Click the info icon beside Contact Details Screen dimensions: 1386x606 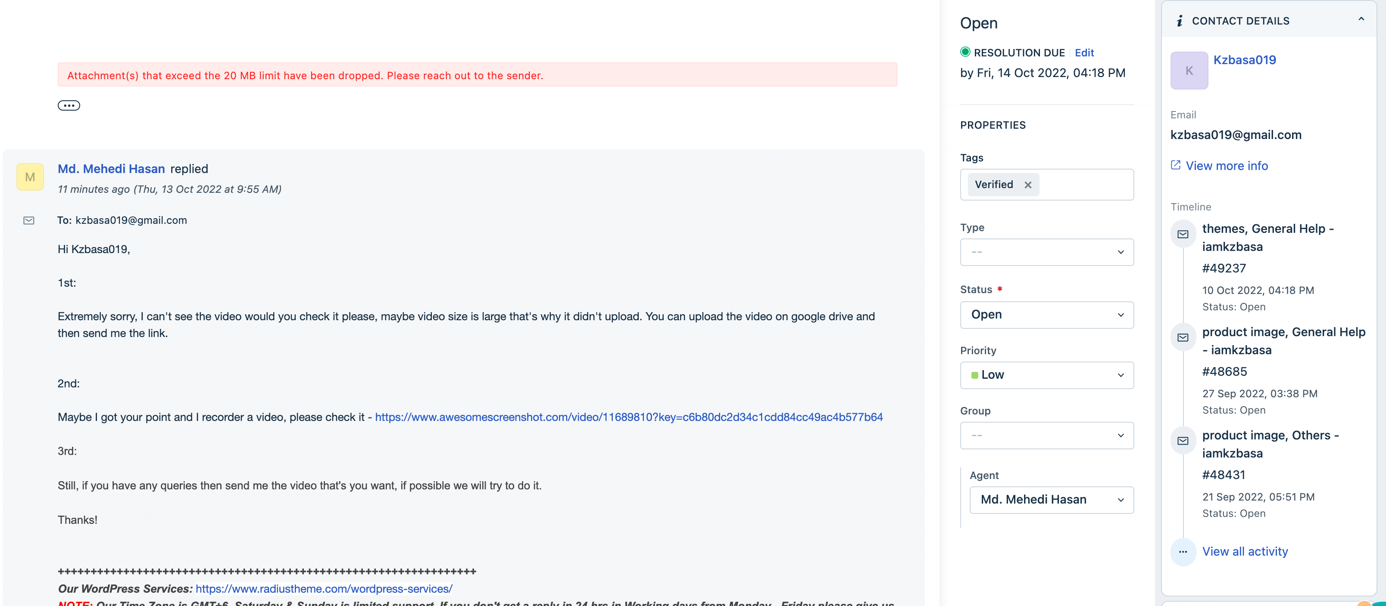pos(1180,21)
